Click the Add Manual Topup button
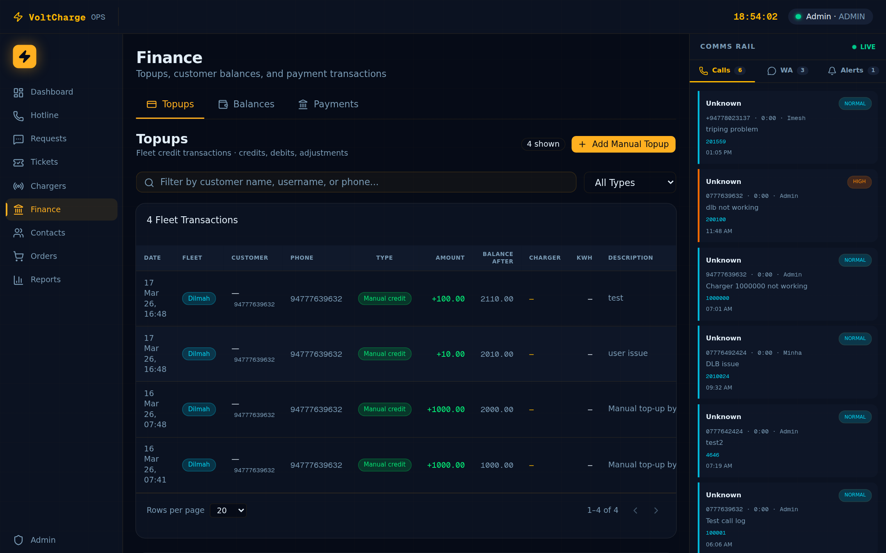 pos(623,144)
